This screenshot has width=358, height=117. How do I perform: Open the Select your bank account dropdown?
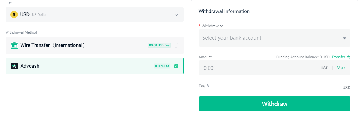(x=274, y=38)
